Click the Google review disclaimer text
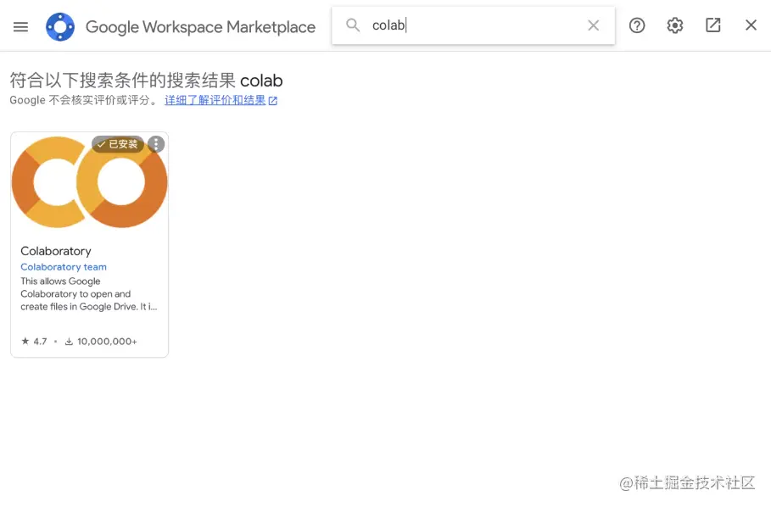This screenshot has width=771, height=507. point(84,100)
